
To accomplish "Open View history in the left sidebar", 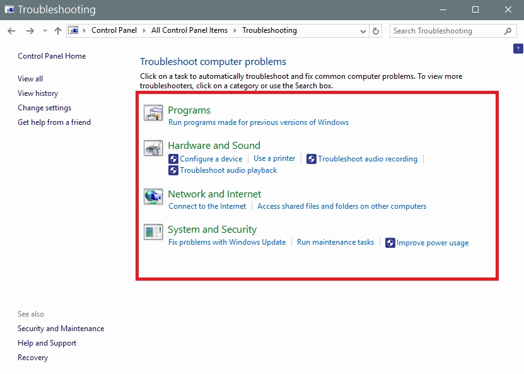I will 38,93.
